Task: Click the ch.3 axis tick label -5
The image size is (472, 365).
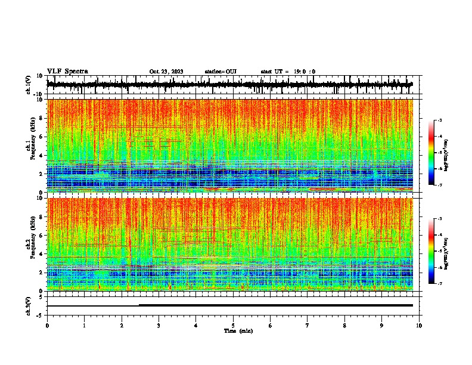Action: pyautogui.click(x=41, y=315)
